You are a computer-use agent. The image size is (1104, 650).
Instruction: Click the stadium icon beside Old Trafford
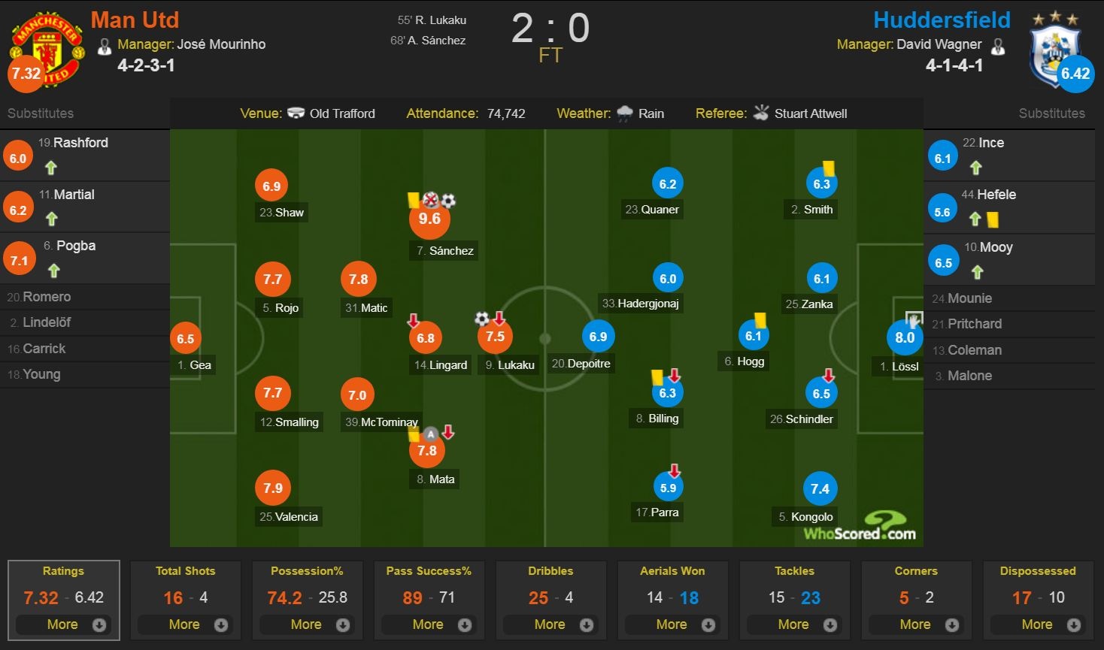pyautogui.click(x=296, y=113)
